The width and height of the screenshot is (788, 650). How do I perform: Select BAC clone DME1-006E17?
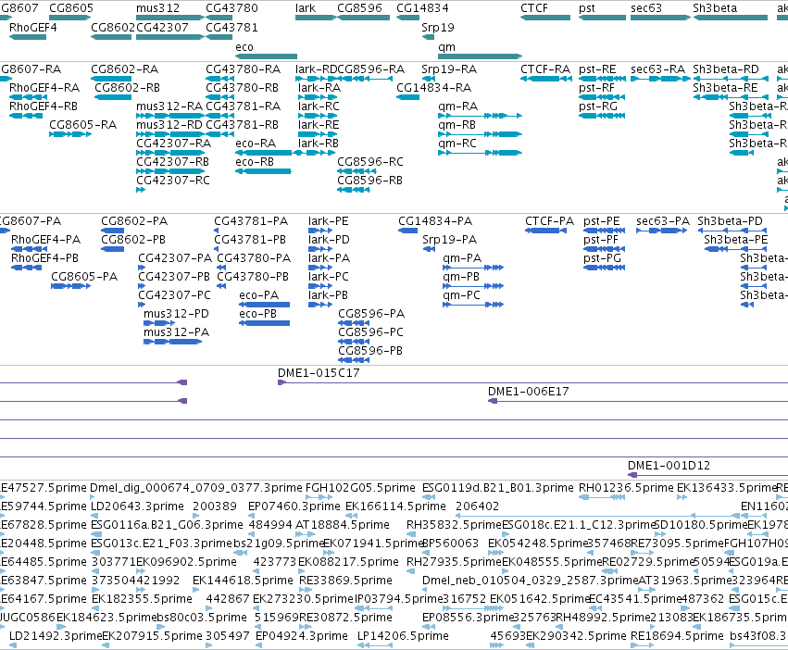pyautogui.click(x=528, y=392)
